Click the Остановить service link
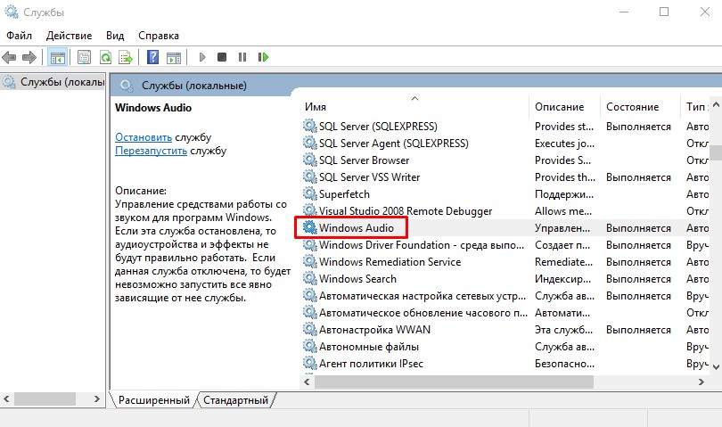722x427 pixels. (144, 137)
